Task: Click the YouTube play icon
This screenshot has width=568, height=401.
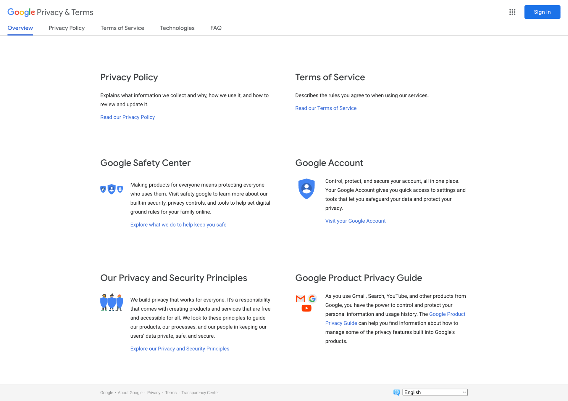Action: pos(306,308)
